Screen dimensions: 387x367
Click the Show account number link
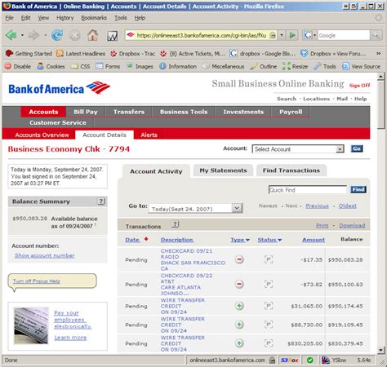45,255
